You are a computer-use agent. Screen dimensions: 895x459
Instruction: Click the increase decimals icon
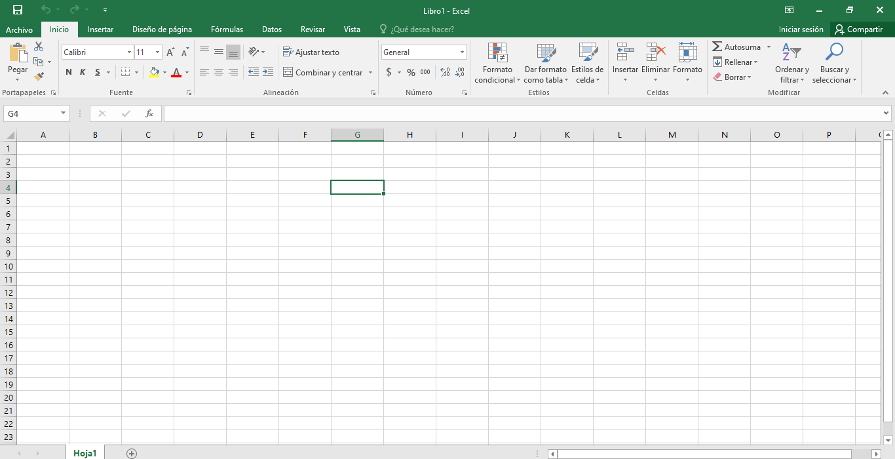(x=446, y=72)
